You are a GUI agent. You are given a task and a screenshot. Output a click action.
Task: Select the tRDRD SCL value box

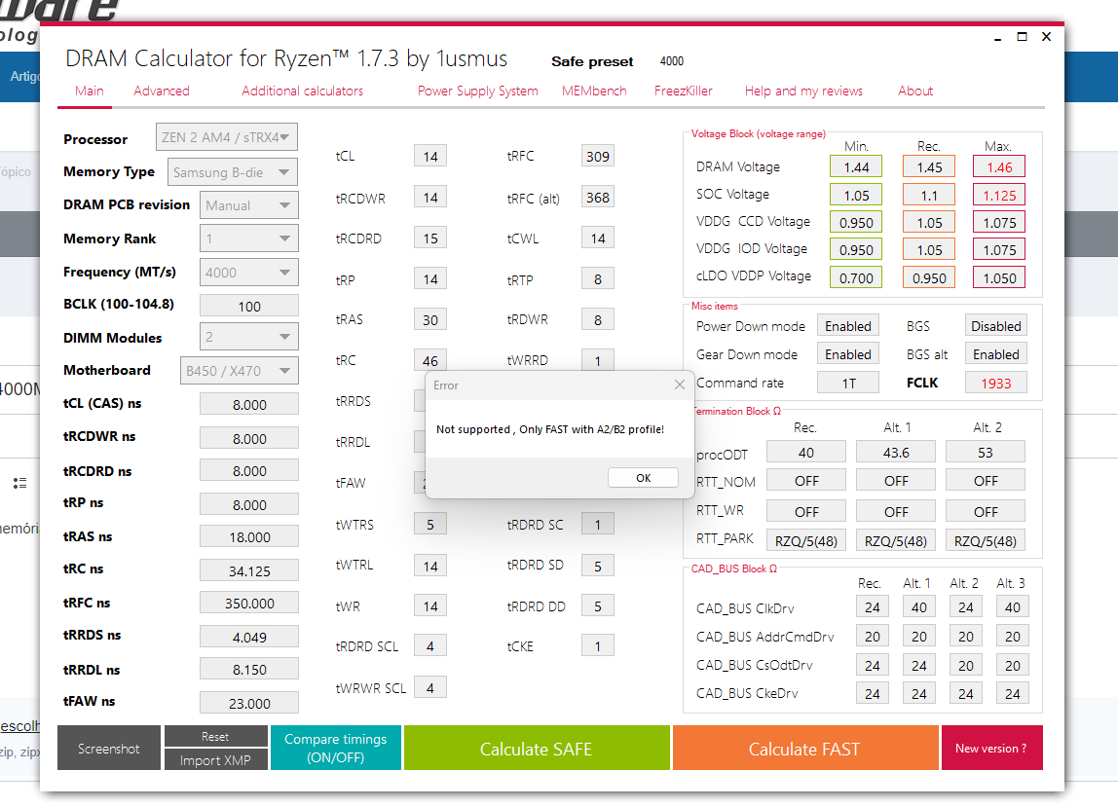430,645
